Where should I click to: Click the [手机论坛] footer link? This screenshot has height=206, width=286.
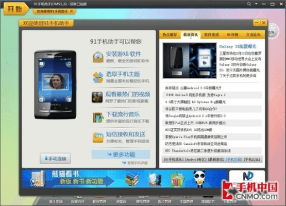pyautogui.click(x=252, y=159)
